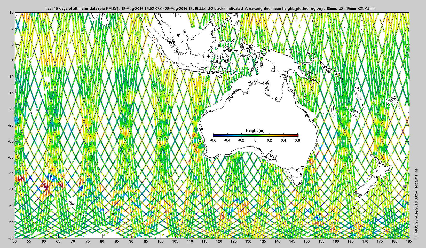This screenshot has width=426, height=248.
Task: Click longitude tick label 130 on bottom axis
Action: pyautogui.click(x=248, y=241)
